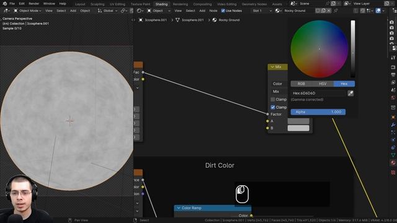397x223 pixels.
Task: Open the orange Object properties tab icon
Action: pyautogui.click(x=393, y=117)
